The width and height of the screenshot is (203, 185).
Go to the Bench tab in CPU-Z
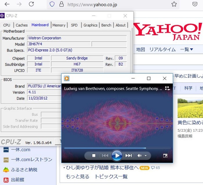click(x=106, y=25)
